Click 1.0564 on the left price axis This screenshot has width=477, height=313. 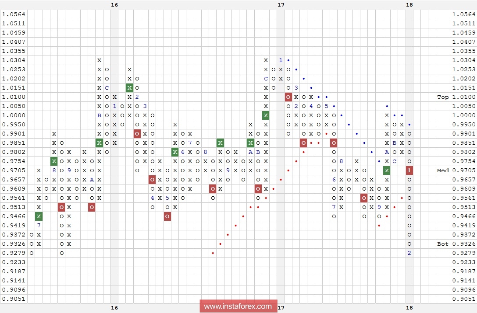14,14
